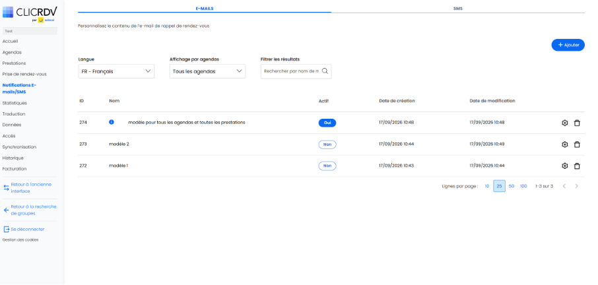The image size is (598, 285).
Task: Click trash icon for modèle 1
Action: click(577, 166)
